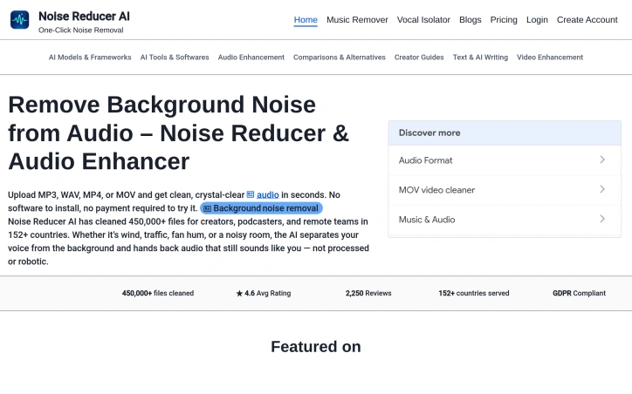Click the 450,000+ files cleaned stat
This screenshot has width=632, height=394.
(158, 294)
